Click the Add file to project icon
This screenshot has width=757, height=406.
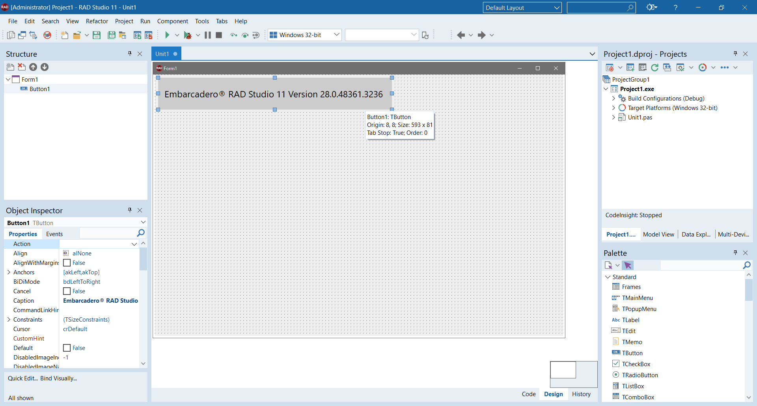tap(137, 35)
